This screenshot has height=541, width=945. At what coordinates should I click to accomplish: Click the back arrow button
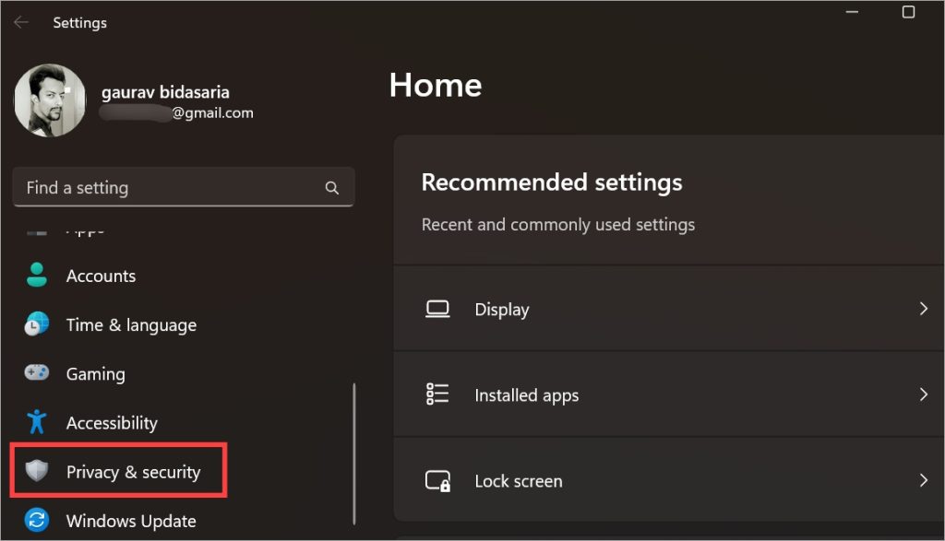click(x=21, y=22)
